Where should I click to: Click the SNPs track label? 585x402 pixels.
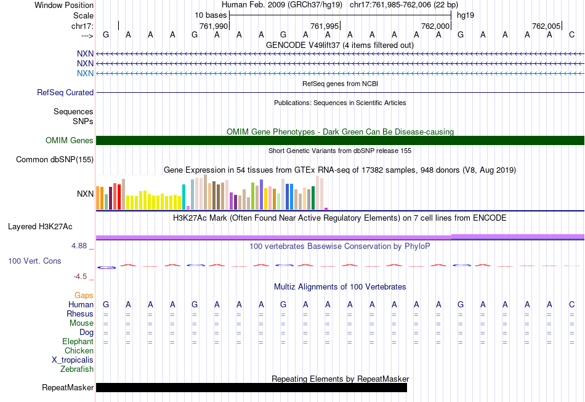click(x=83, y=121)
